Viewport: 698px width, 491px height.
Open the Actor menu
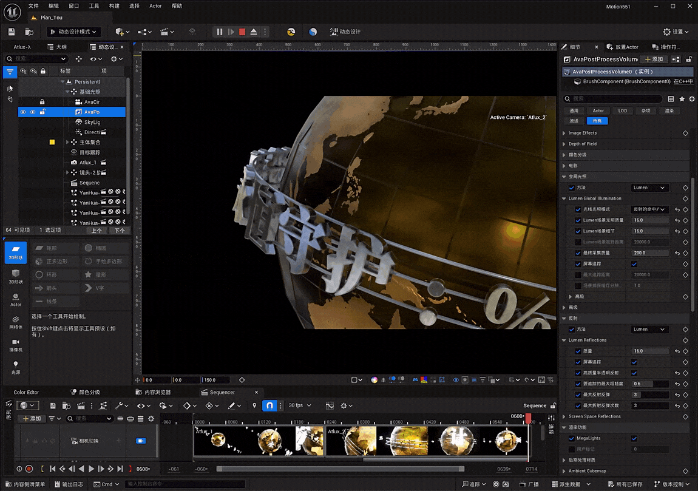(x=155, y=6)
